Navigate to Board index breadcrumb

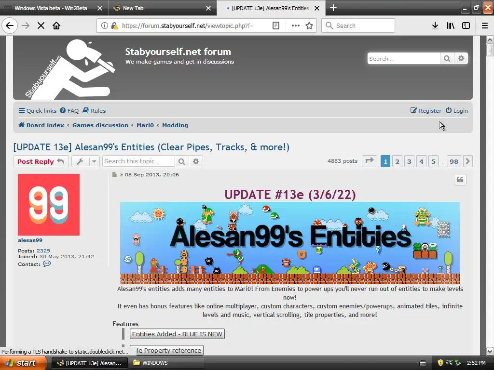coord(41,125)
